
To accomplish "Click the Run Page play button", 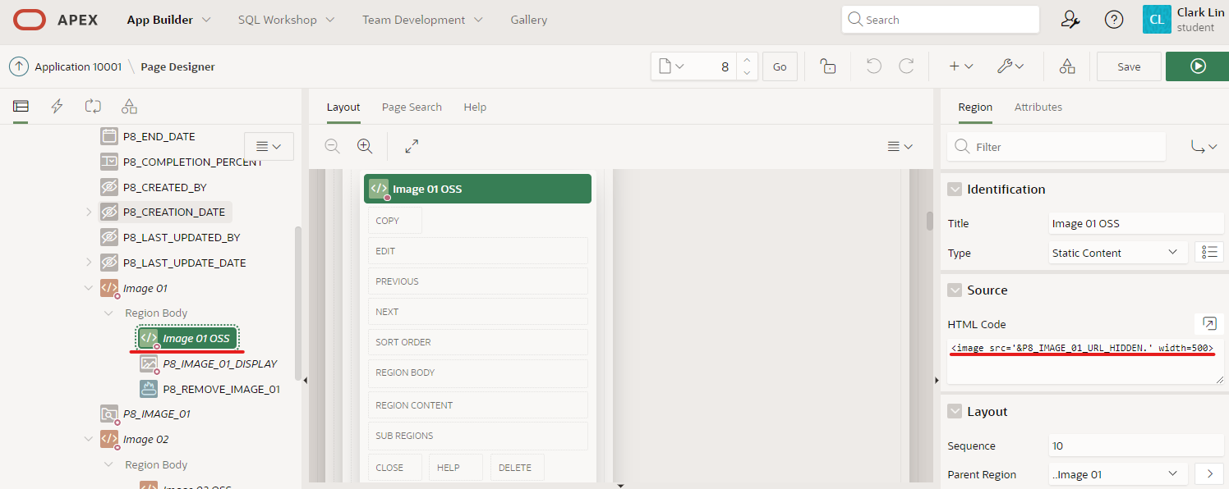I will click(x=1197, y=66).
